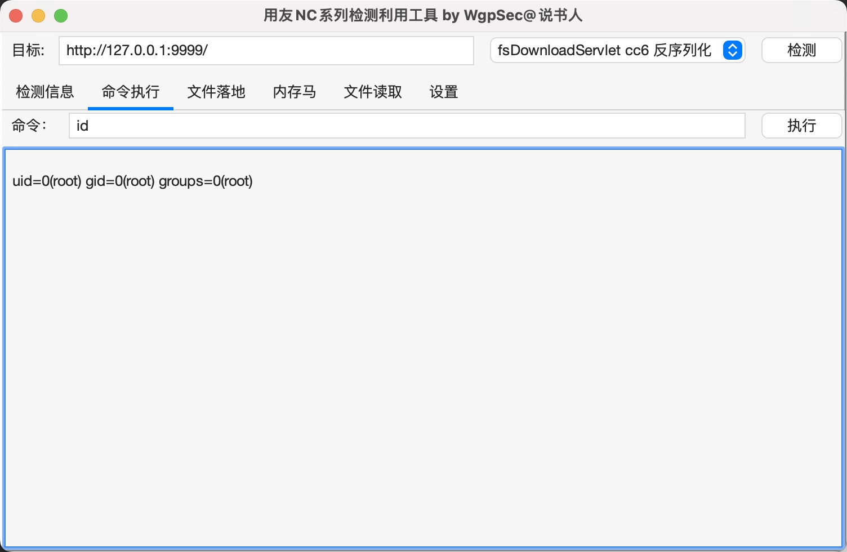Open the 设置 settings tab
Screen dimensions: 847x552
(x=443, y=92)
